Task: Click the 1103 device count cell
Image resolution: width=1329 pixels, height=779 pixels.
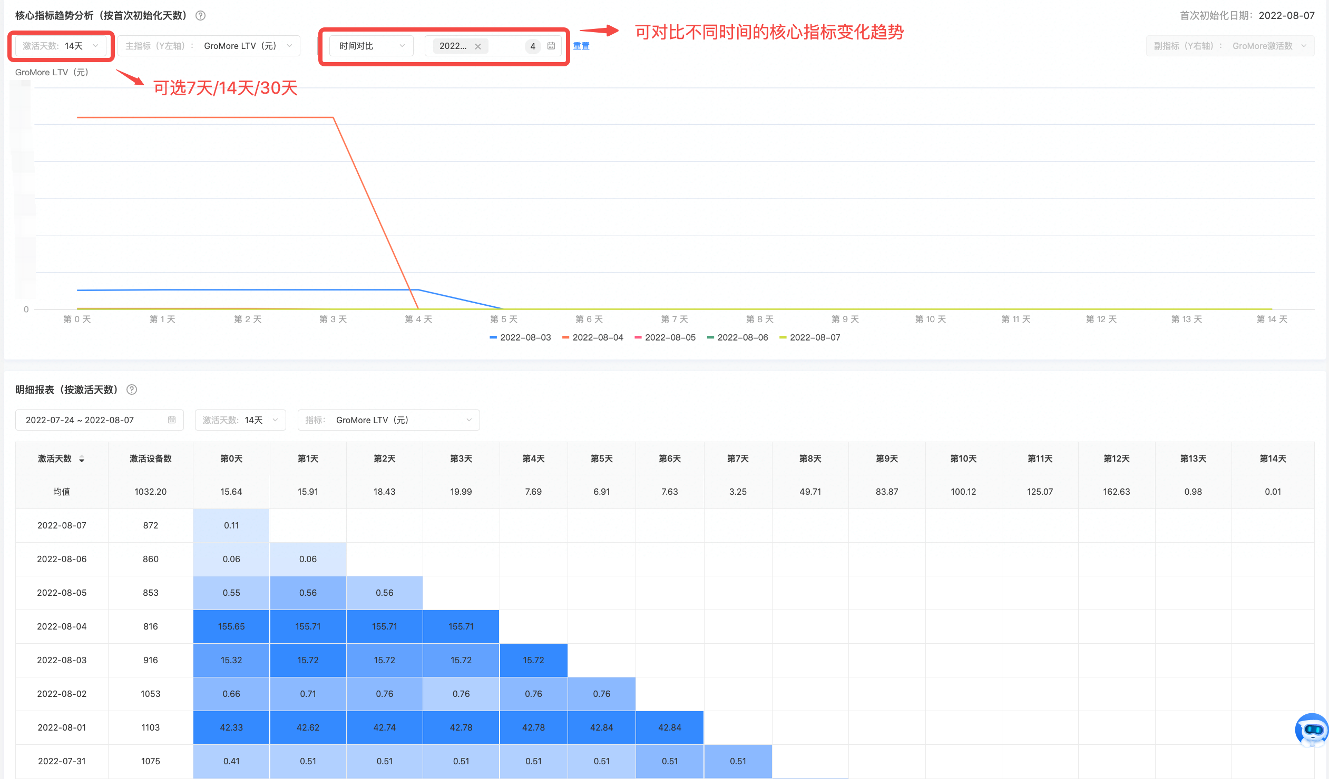Action: tap(150, 727)
